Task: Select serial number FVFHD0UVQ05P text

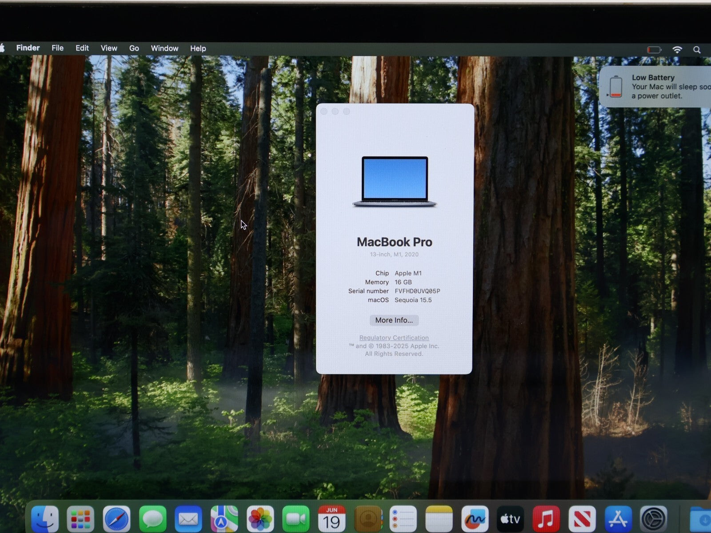Action: (417, 291)
